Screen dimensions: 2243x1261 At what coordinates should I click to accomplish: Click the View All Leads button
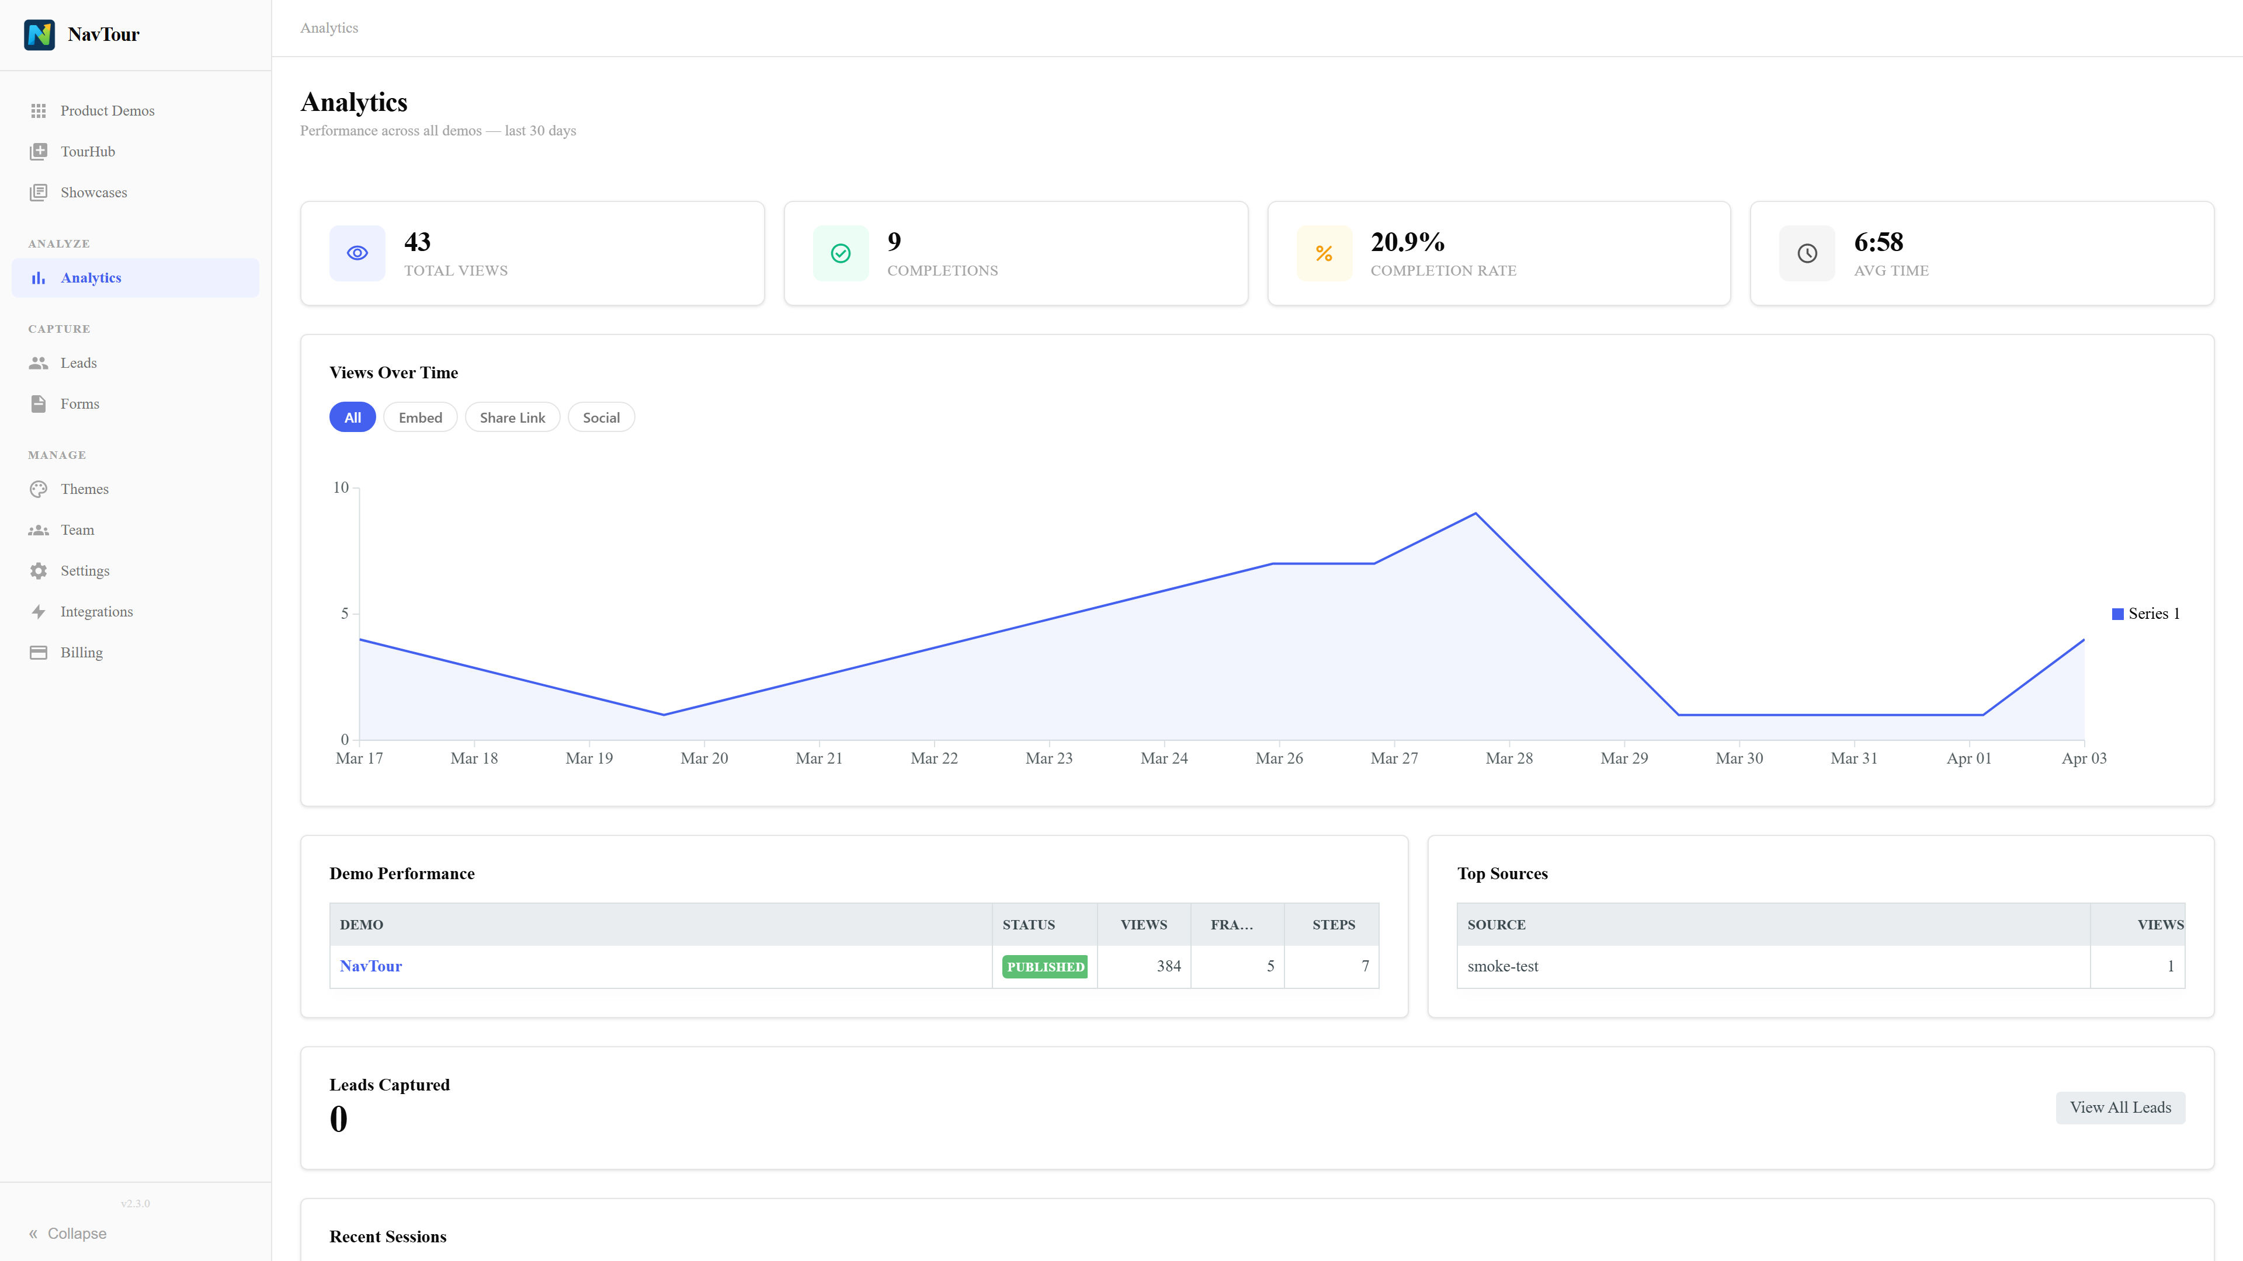point(2120,1107)
